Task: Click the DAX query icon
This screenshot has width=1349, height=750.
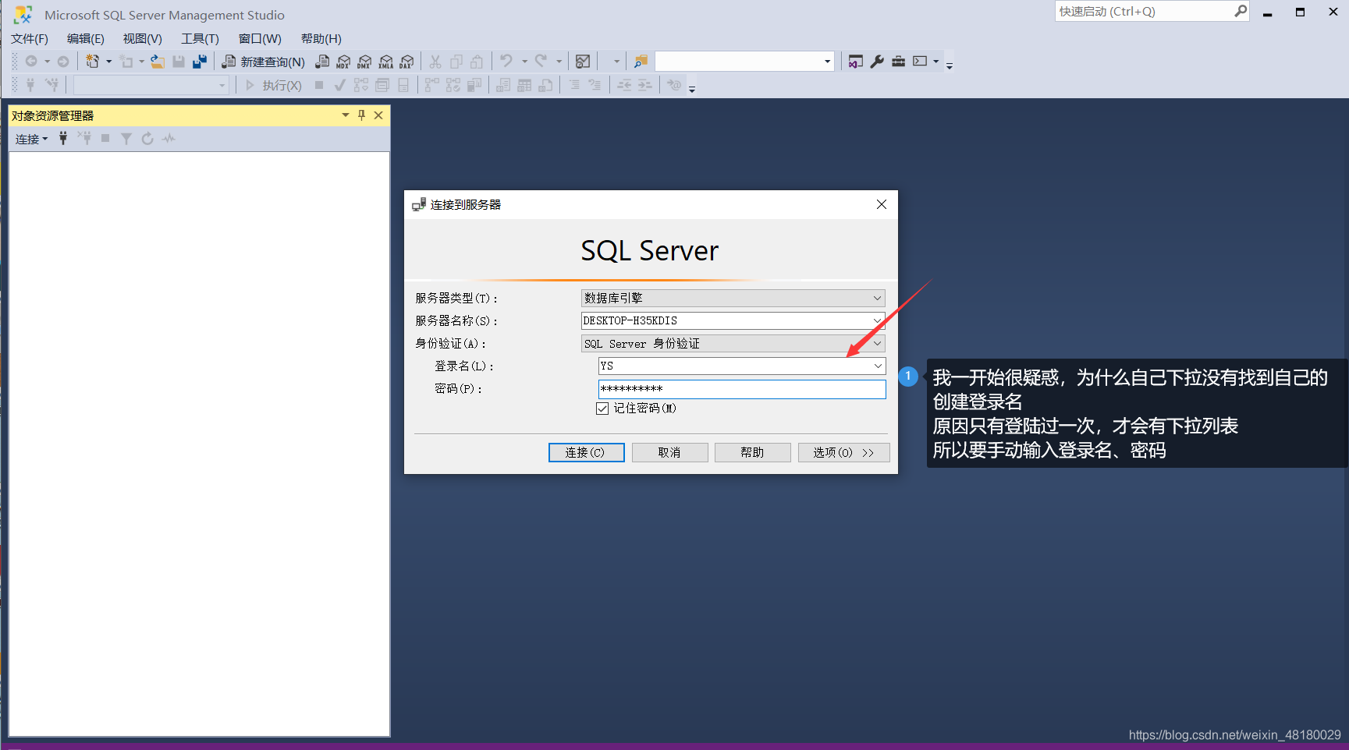Action: point(406,62)
